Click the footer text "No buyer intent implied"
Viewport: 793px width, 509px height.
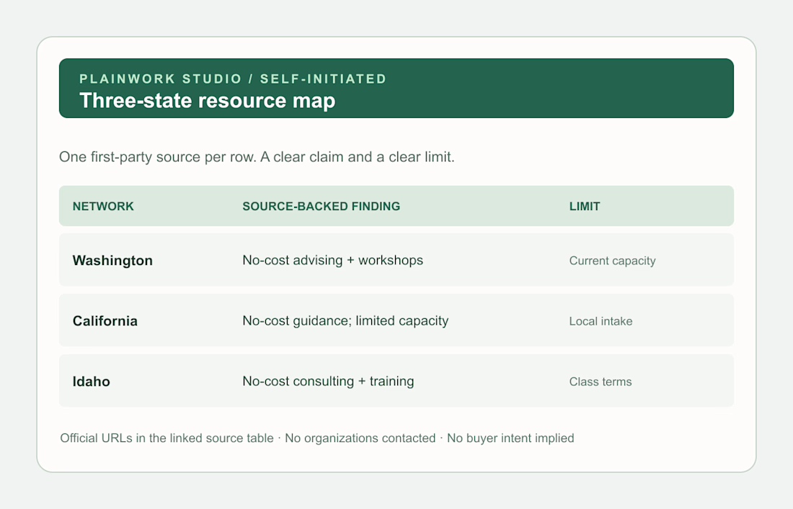[x=510, y=438]
